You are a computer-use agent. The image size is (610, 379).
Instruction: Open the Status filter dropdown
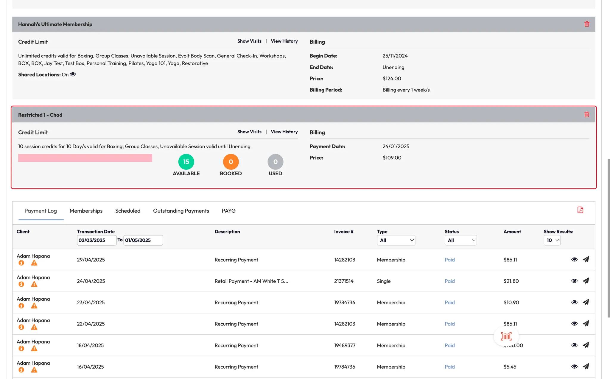point(460,240)
